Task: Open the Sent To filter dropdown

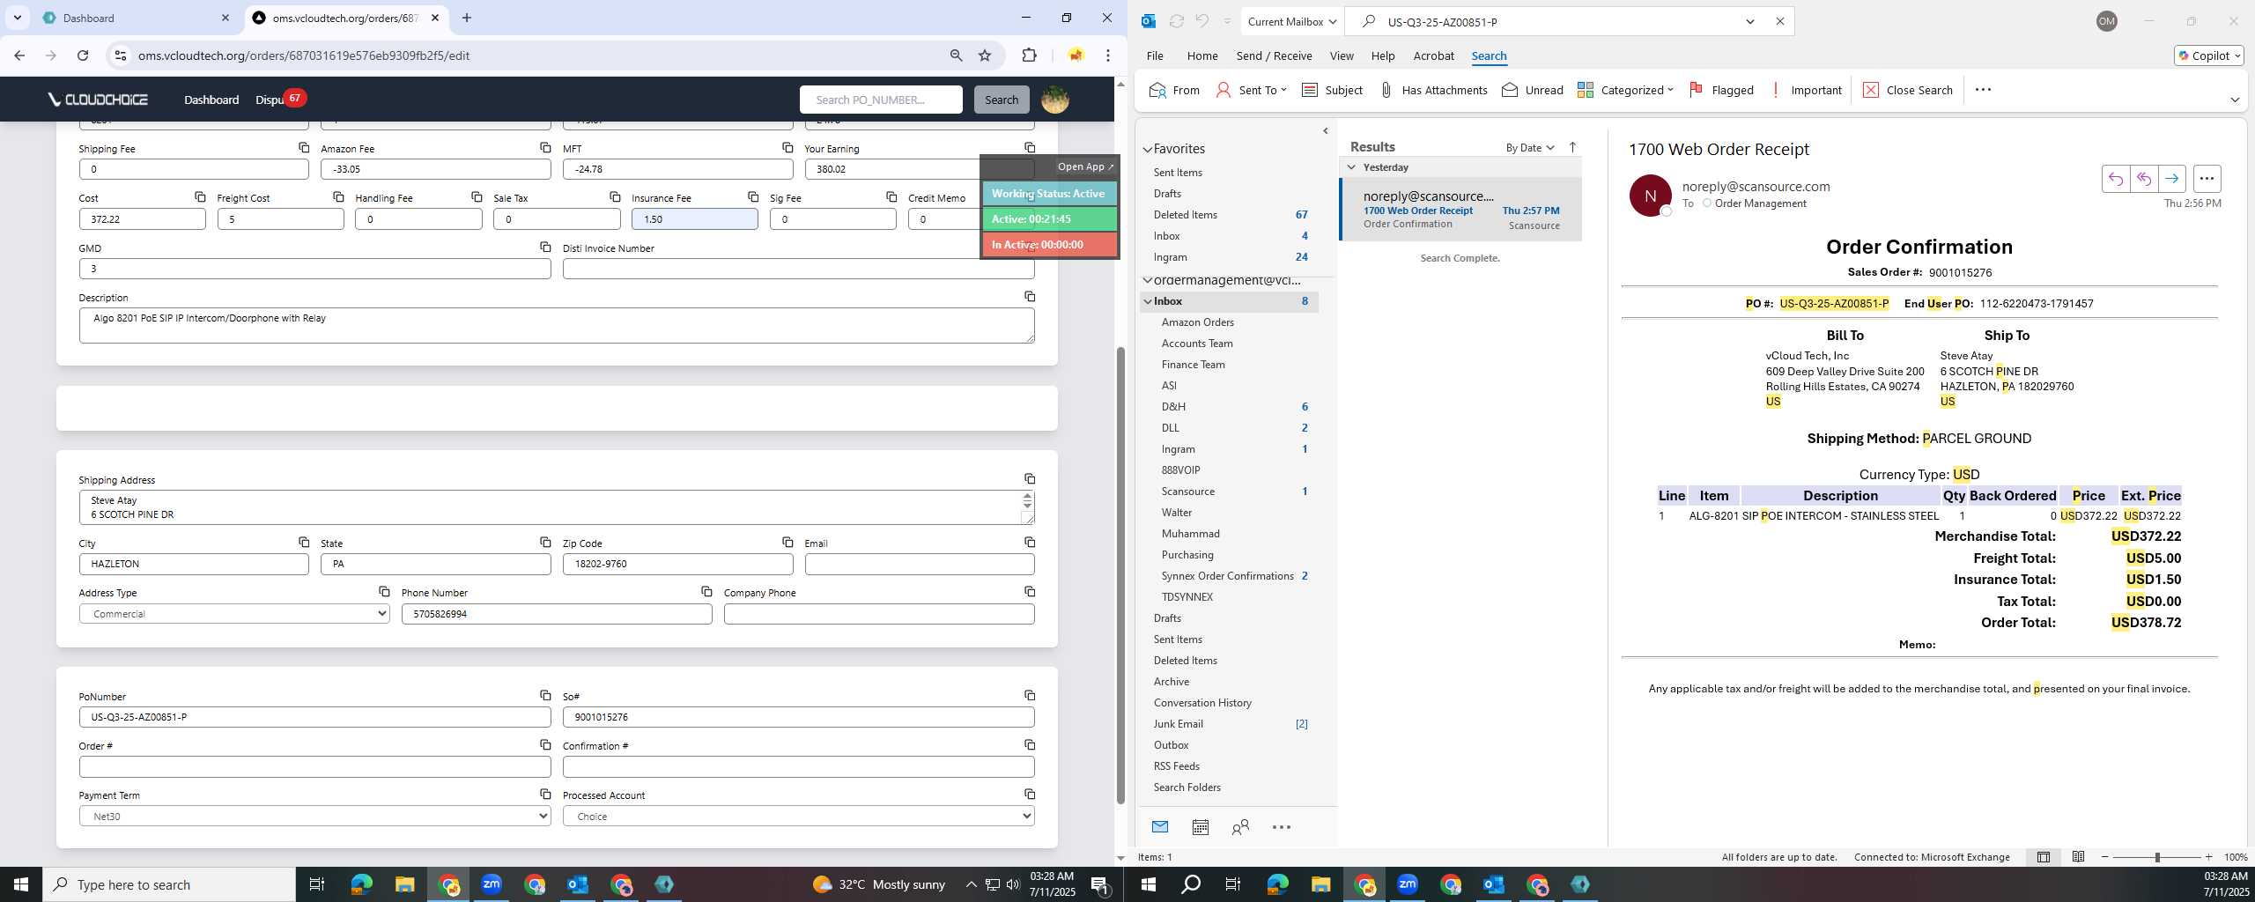Action: click(x=1251, y=90)
